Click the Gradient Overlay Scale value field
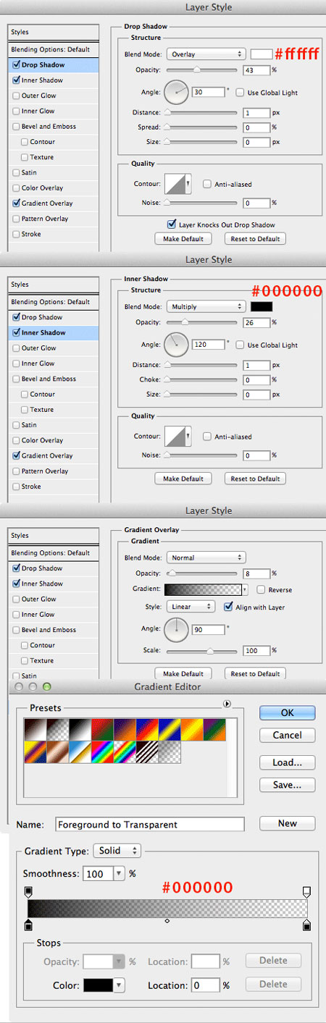The width and height of the screenshot is (326, 1023). click(x=256, y=651)
